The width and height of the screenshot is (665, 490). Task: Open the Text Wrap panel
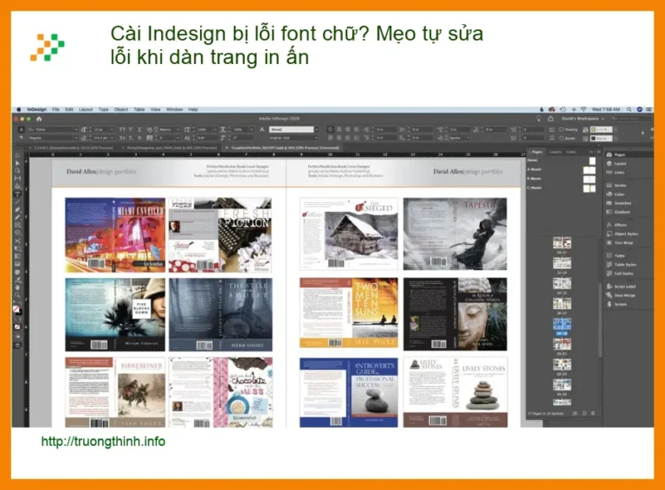coord(620,243)
